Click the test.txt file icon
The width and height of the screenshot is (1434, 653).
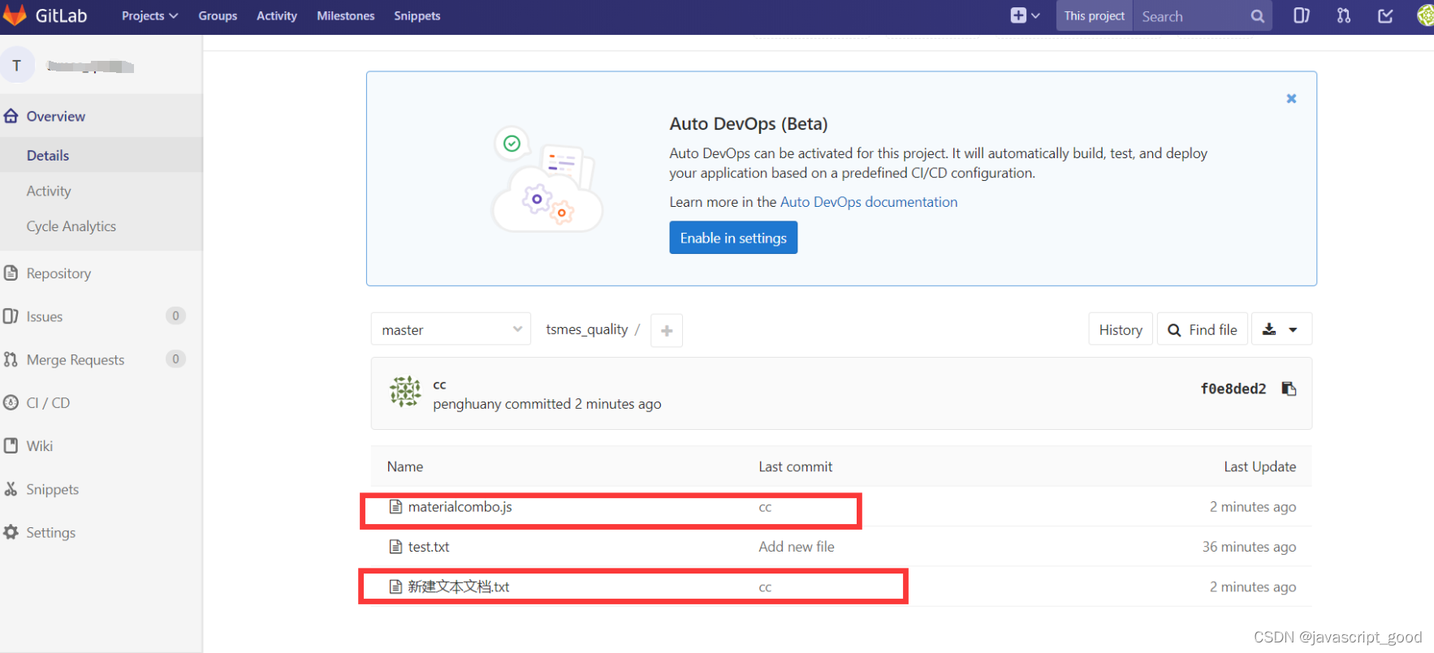pos(395,547)
